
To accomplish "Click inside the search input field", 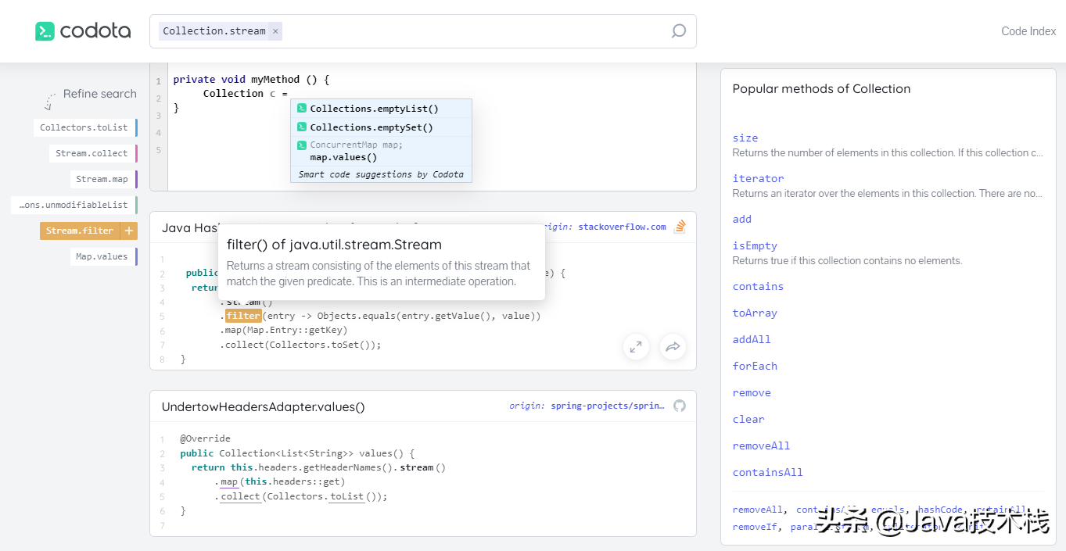I will click(x=469, y=31).
